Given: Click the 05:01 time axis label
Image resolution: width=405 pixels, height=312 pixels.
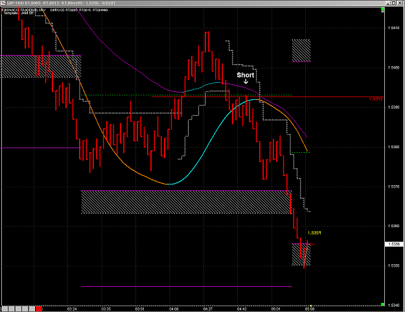Looking at the screenshot, I should click(x=276, y=309).
